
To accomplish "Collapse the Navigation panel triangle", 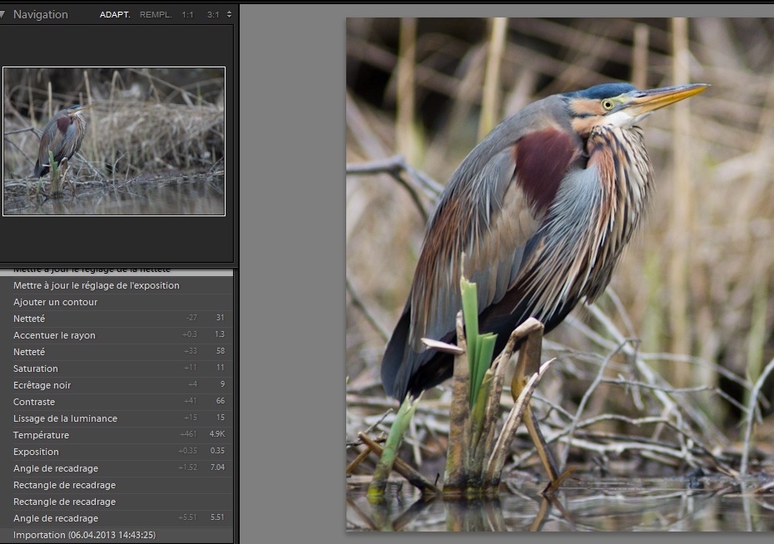I will (x=2, y=14).
